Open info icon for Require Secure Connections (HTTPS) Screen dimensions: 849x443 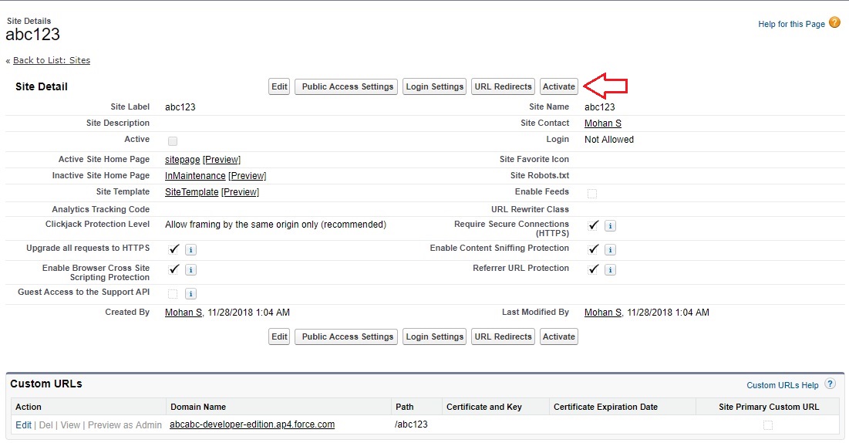tap(610, 226)
